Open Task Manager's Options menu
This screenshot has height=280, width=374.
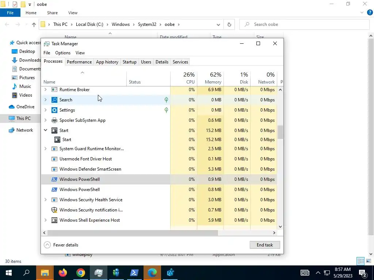63,53
